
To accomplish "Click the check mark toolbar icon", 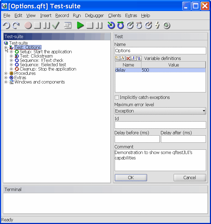I will 56,25.
